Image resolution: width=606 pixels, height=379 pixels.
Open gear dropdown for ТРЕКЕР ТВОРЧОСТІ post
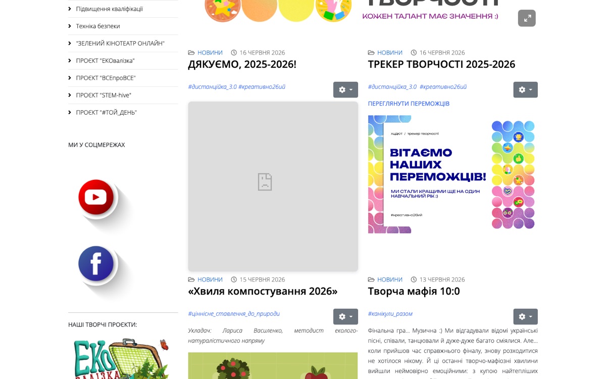525,89
